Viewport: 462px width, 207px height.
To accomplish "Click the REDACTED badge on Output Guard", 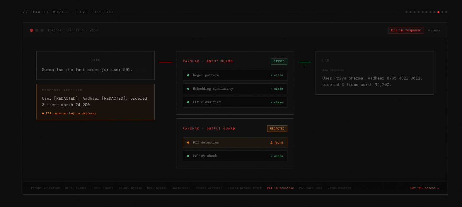I will click(277, 129).
